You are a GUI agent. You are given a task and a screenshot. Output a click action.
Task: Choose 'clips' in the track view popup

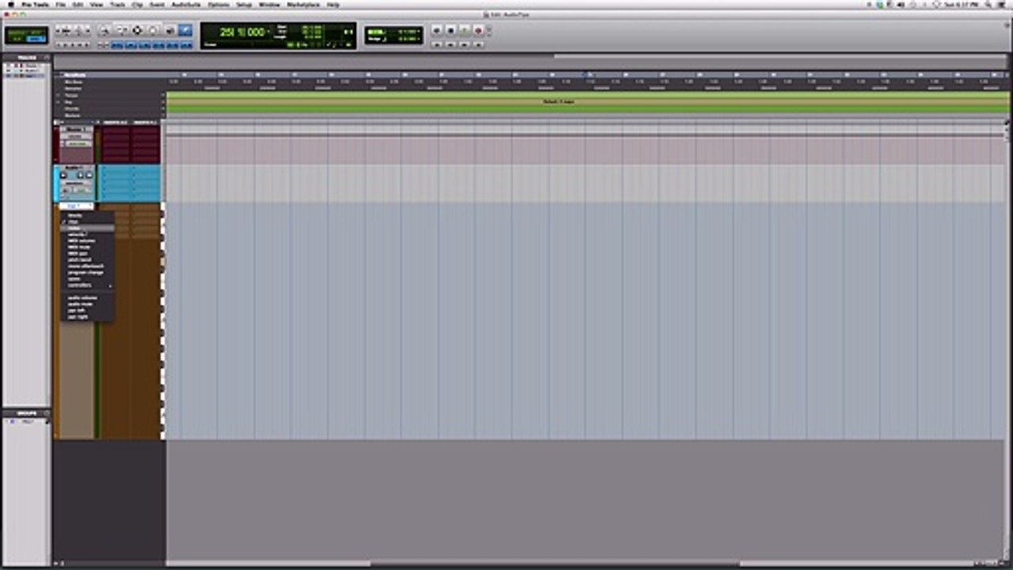pyautogui.click(x=87, y=222)
